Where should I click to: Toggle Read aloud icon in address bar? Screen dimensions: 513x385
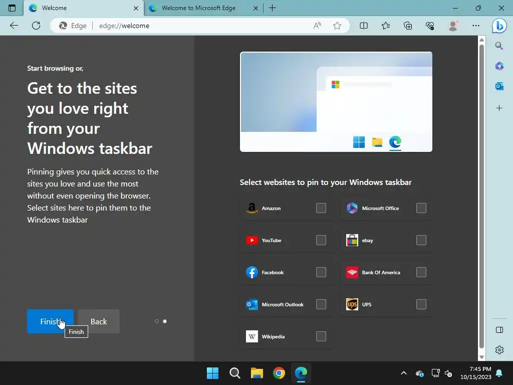point(317,26)
